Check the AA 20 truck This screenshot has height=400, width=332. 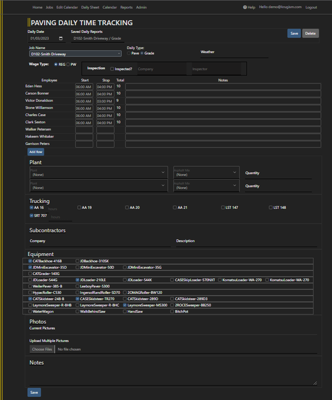(127, 207)
